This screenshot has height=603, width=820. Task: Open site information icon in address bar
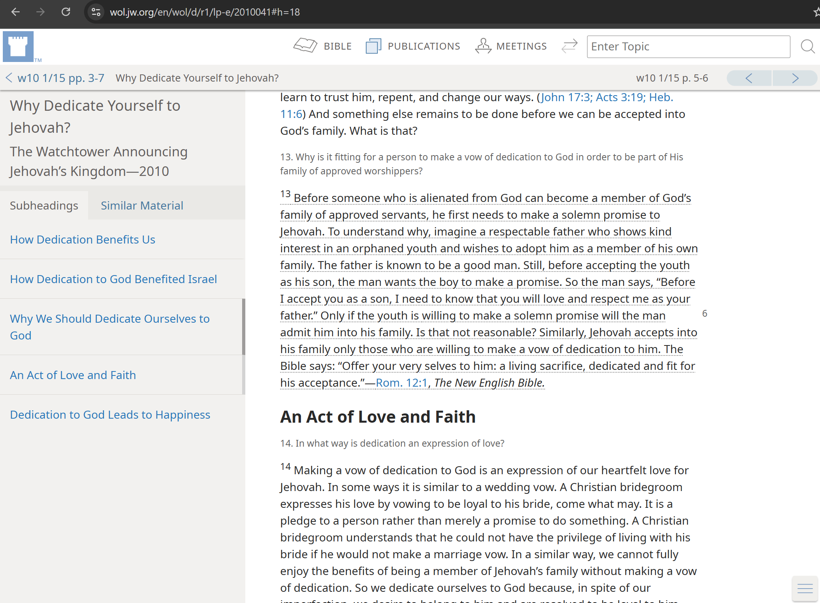96,12
